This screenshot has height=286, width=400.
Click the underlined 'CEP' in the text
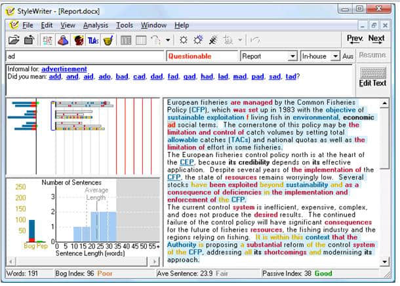point(187,162)
